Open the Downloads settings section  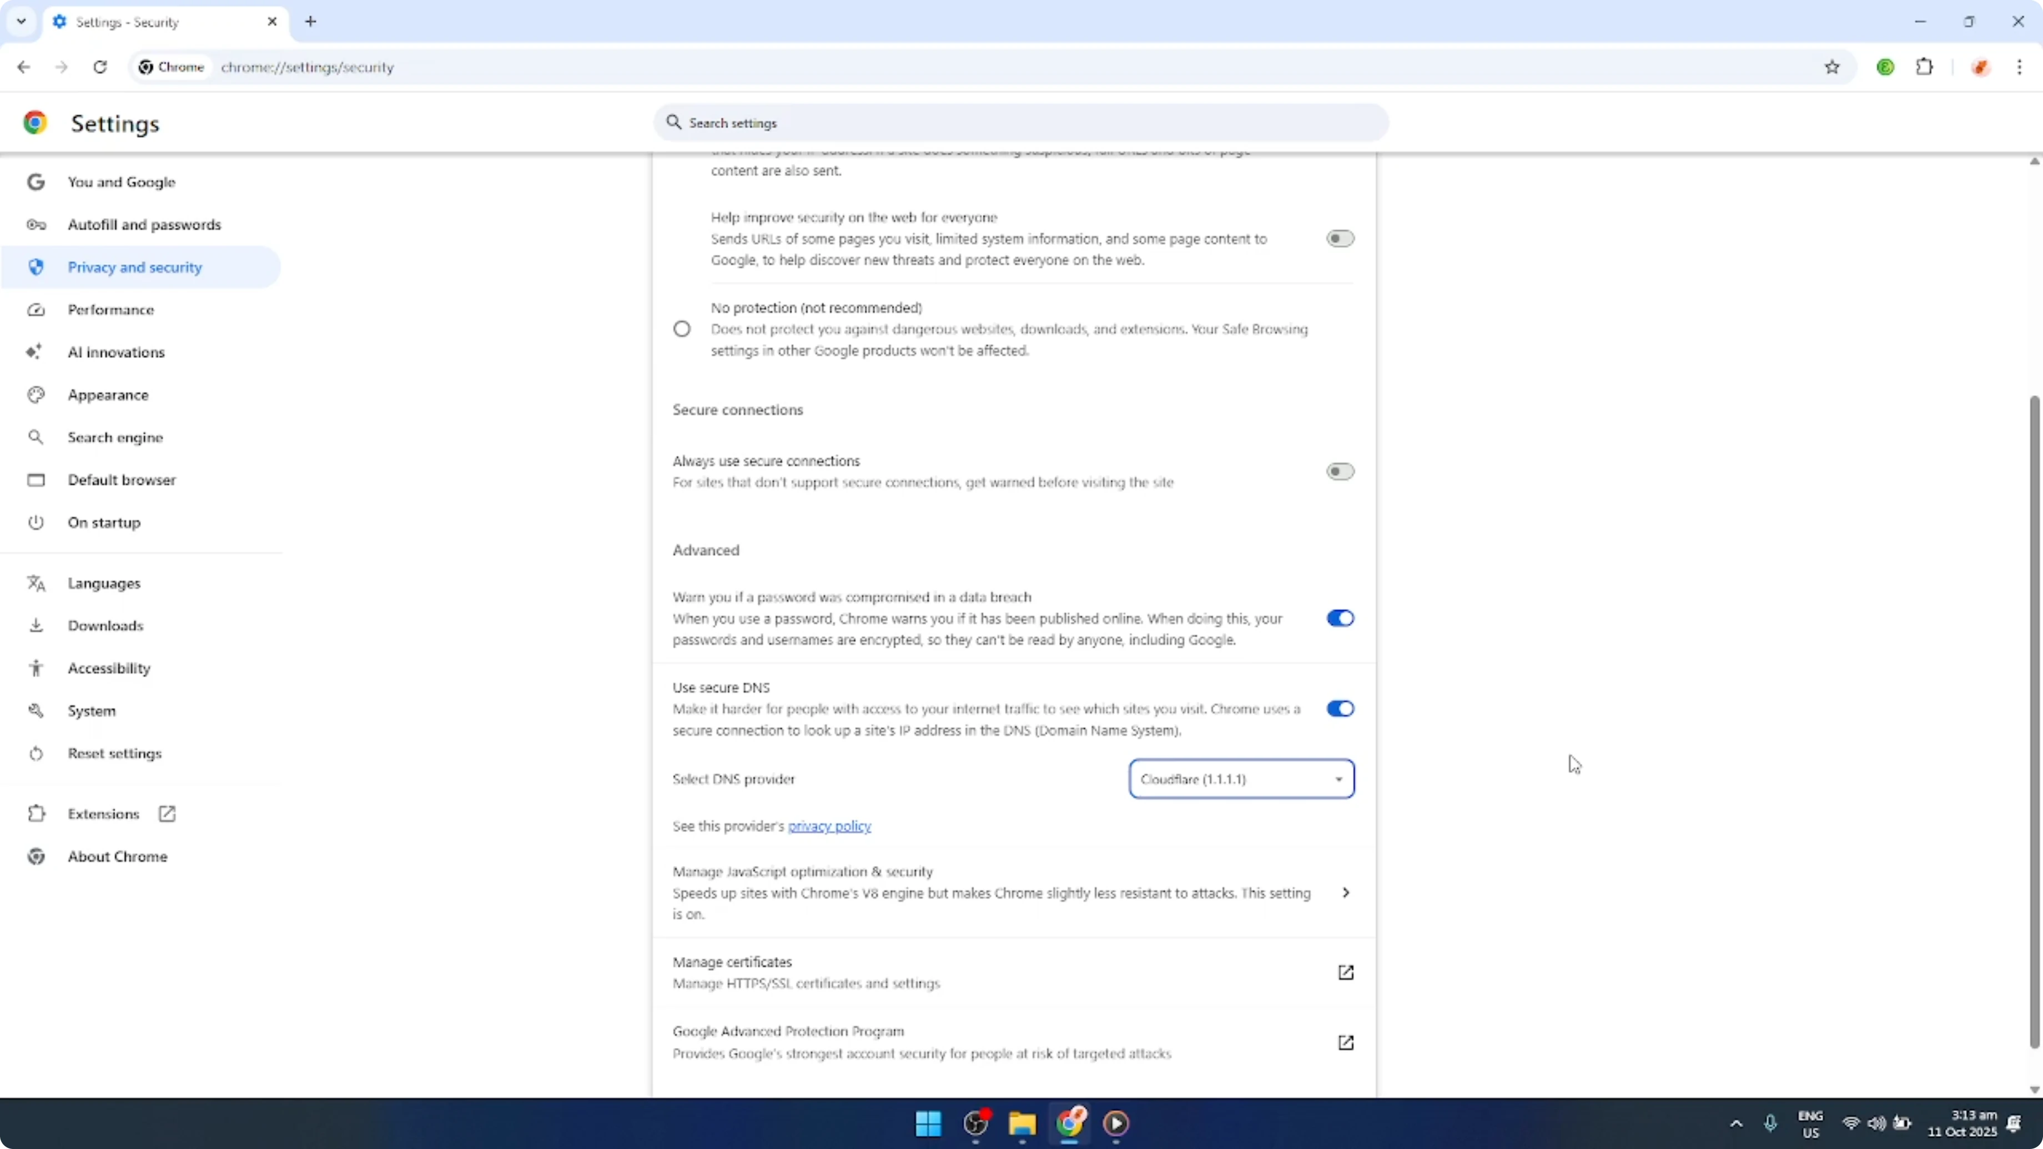(106, 625)
